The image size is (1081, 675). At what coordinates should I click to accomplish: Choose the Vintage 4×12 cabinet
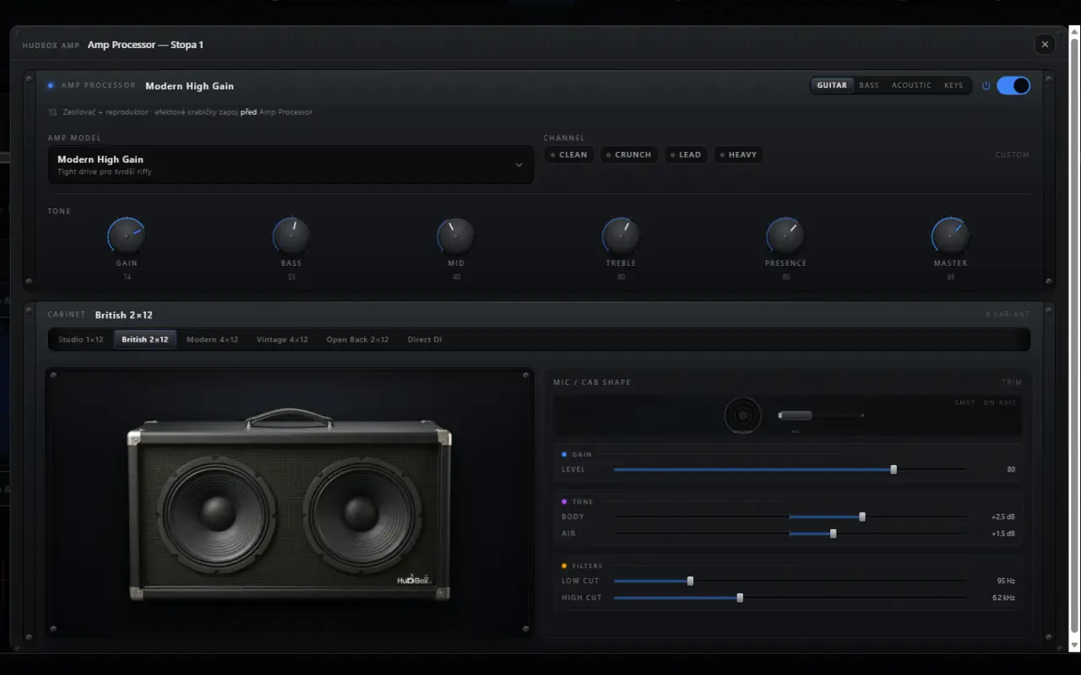pos(282,339)
